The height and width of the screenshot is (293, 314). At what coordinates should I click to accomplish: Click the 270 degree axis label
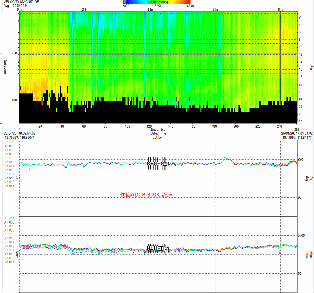300,159
